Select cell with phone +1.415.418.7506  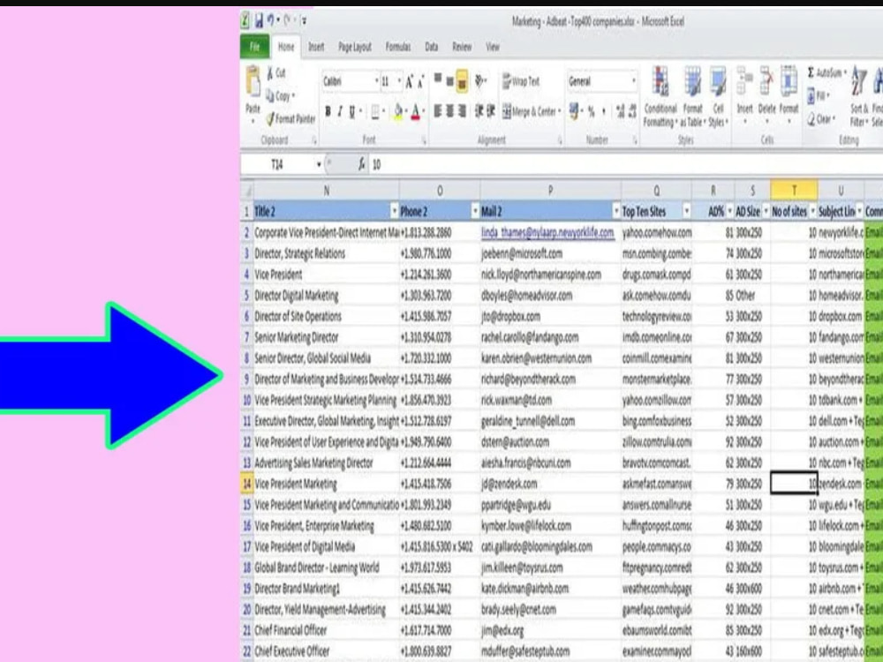click(x=439, y=484)
